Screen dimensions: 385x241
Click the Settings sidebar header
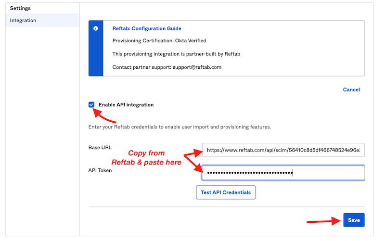[20, 8]
